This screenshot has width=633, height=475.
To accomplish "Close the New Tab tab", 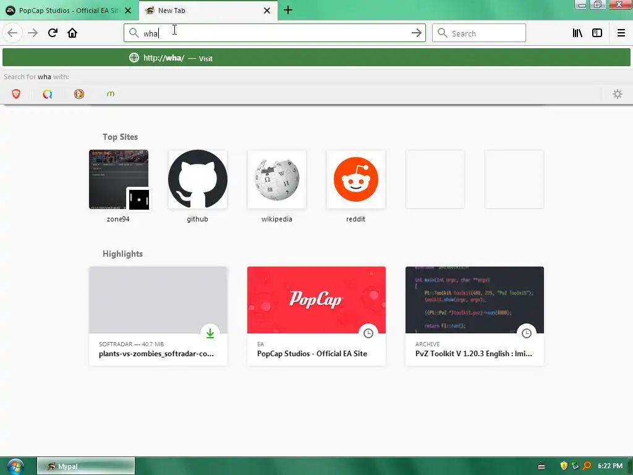I will [267, 11].
